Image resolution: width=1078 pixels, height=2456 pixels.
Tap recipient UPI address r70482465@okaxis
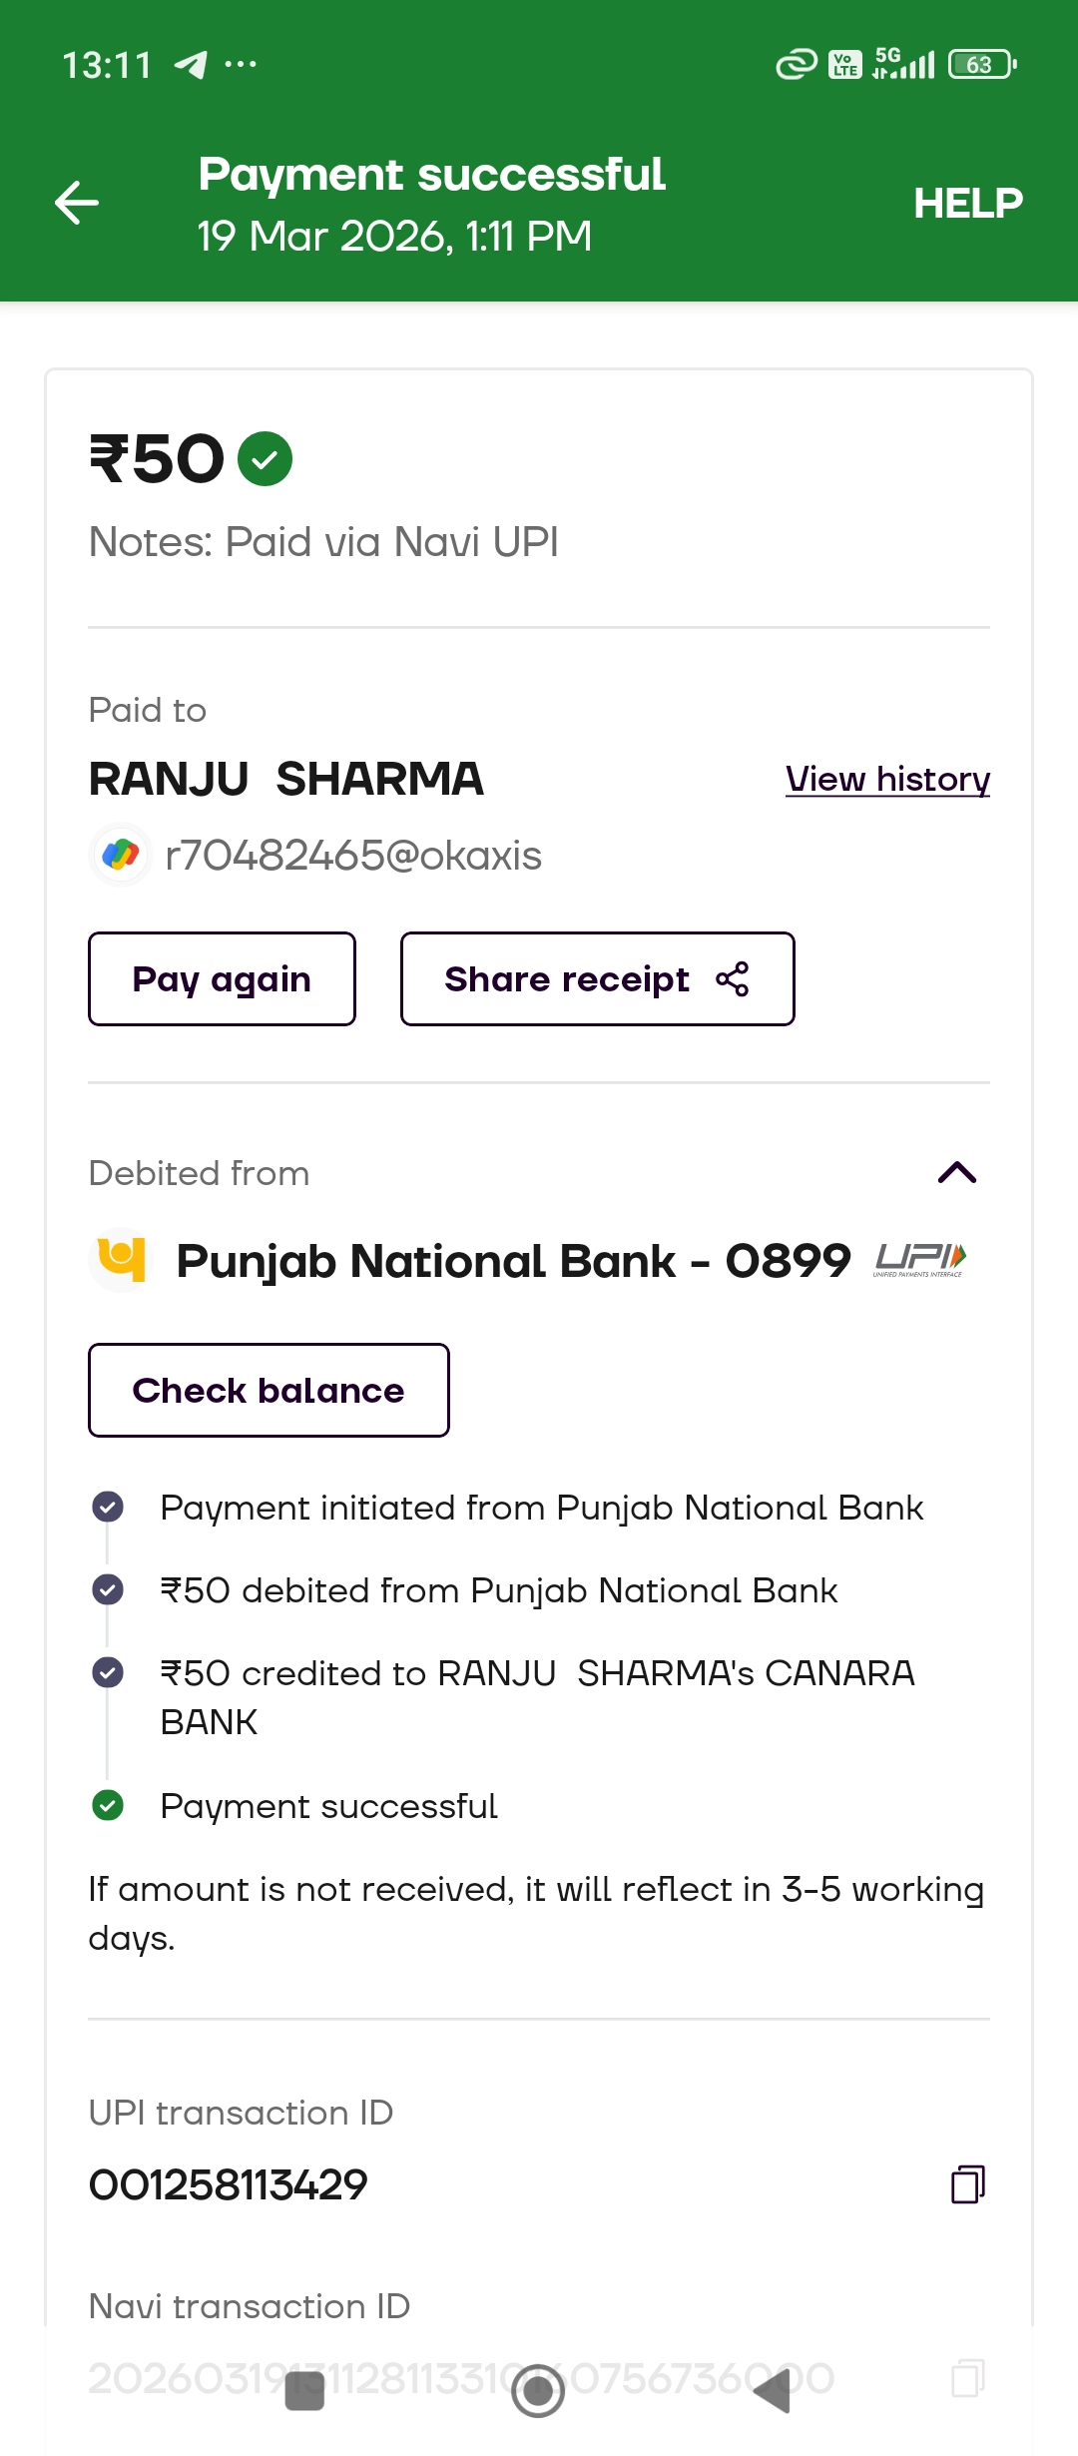pyautogui.click(x=353, y=856)
